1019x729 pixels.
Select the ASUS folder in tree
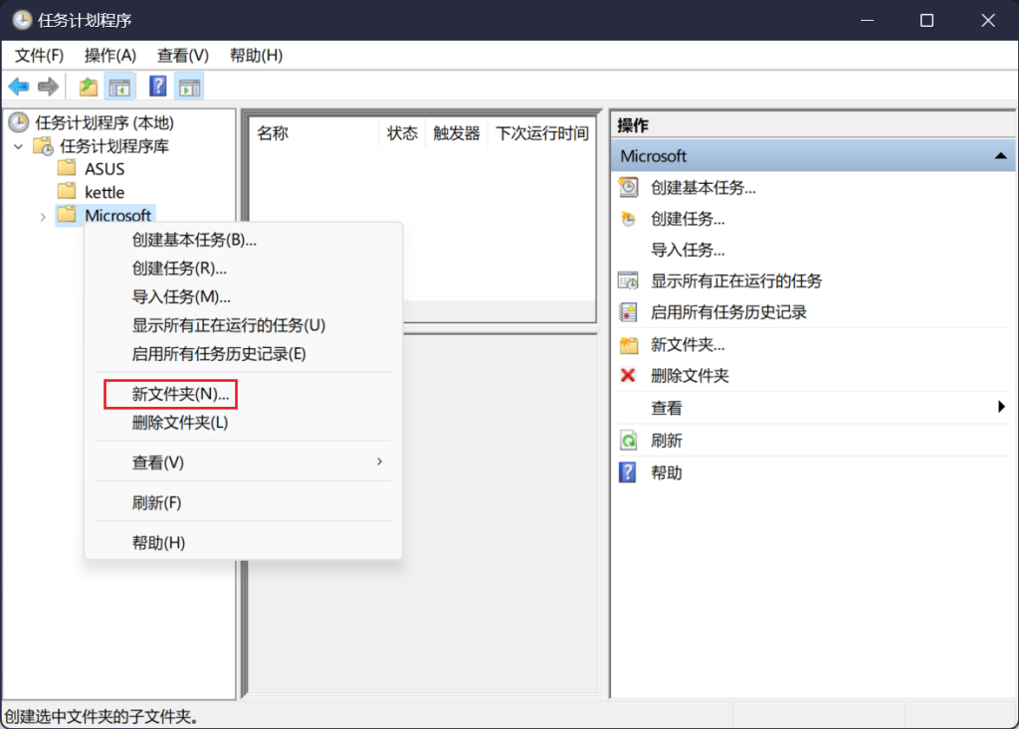point(103,169)
